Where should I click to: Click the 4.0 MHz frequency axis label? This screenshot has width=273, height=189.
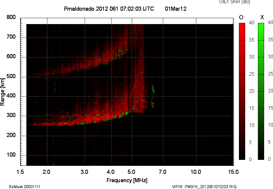point(111,172)
